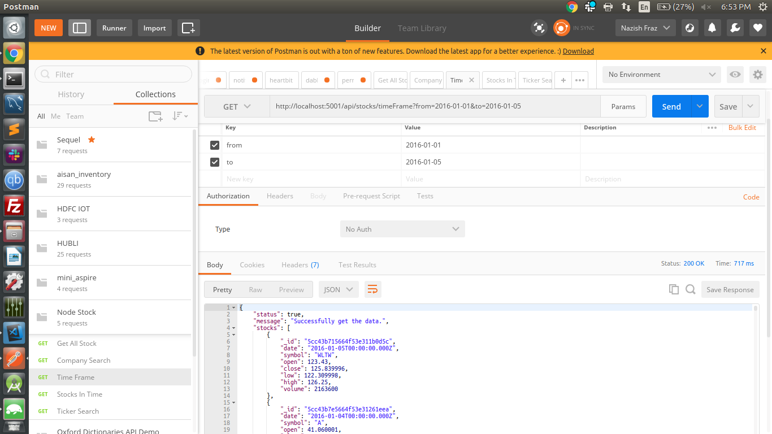Click the request URL input field

[435, 106]
